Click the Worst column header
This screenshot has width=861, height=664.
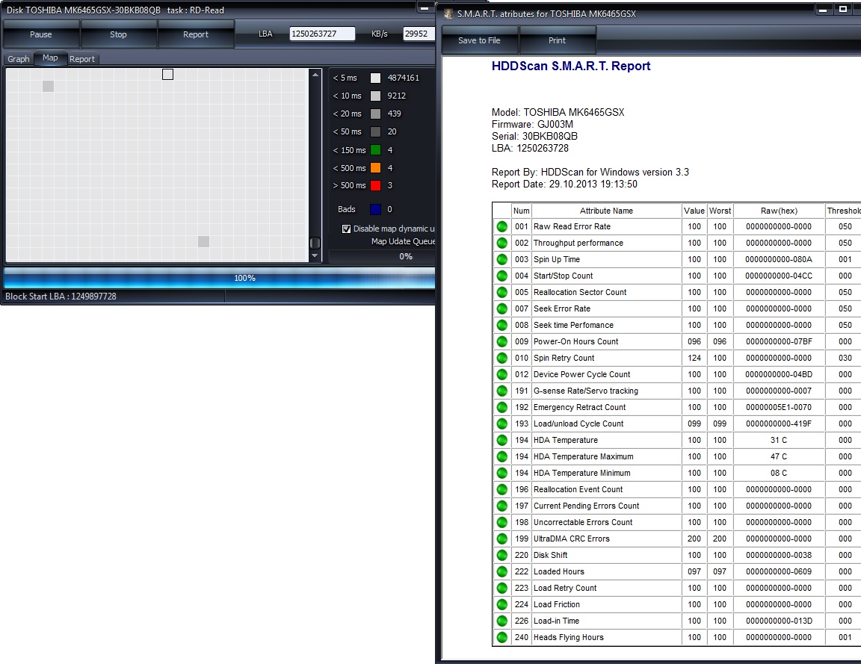720,211
